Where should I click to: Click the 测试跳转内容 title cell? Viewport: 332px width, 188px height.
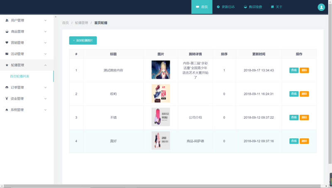(x=113, y=70)
